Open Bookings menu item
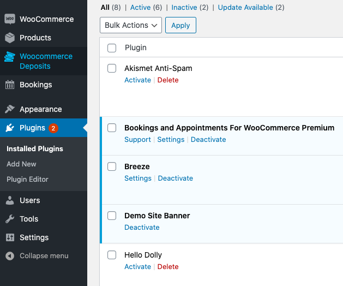 tap(36, 85)
